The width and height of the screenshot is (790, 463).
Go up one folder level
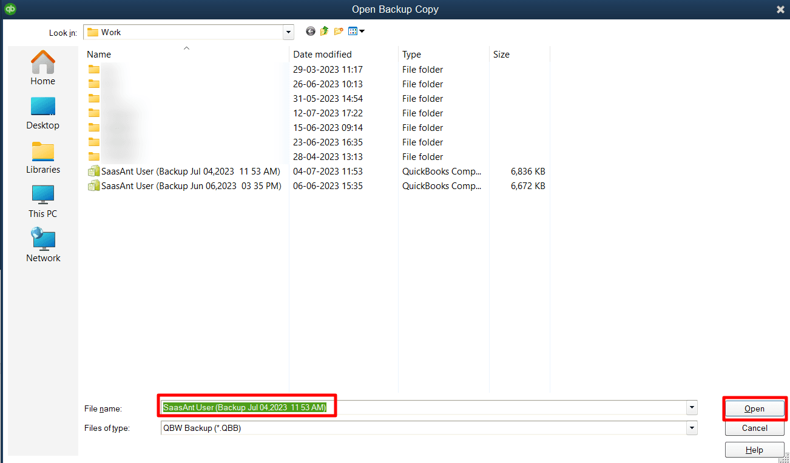click(x=324, y=32)
